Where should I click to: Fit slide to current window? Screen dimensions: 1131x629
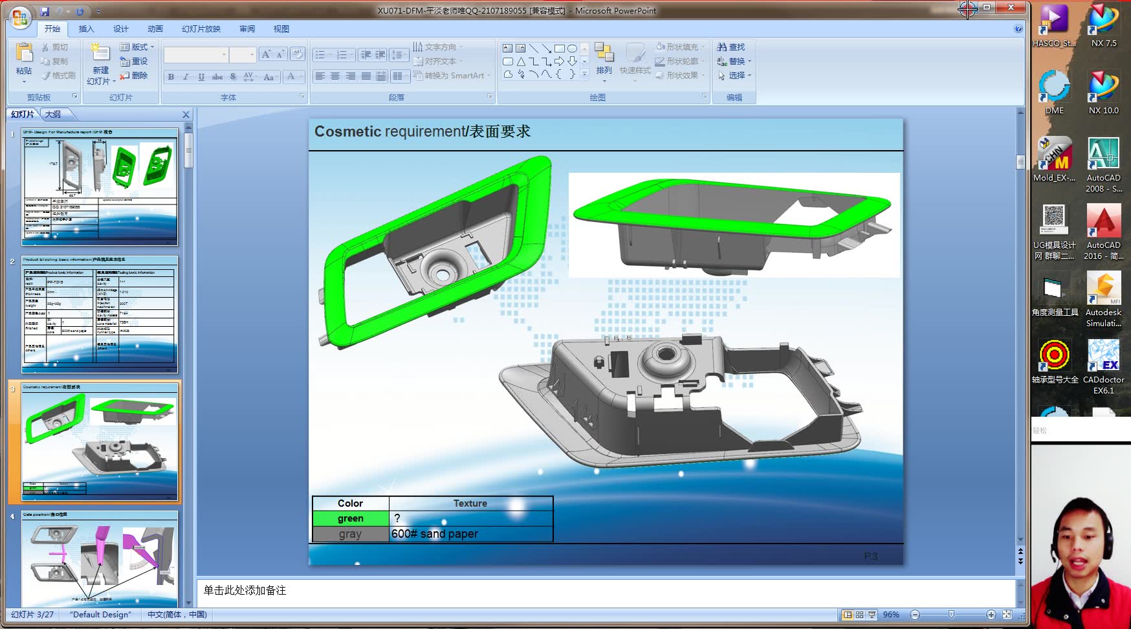tap(1007, 615)
